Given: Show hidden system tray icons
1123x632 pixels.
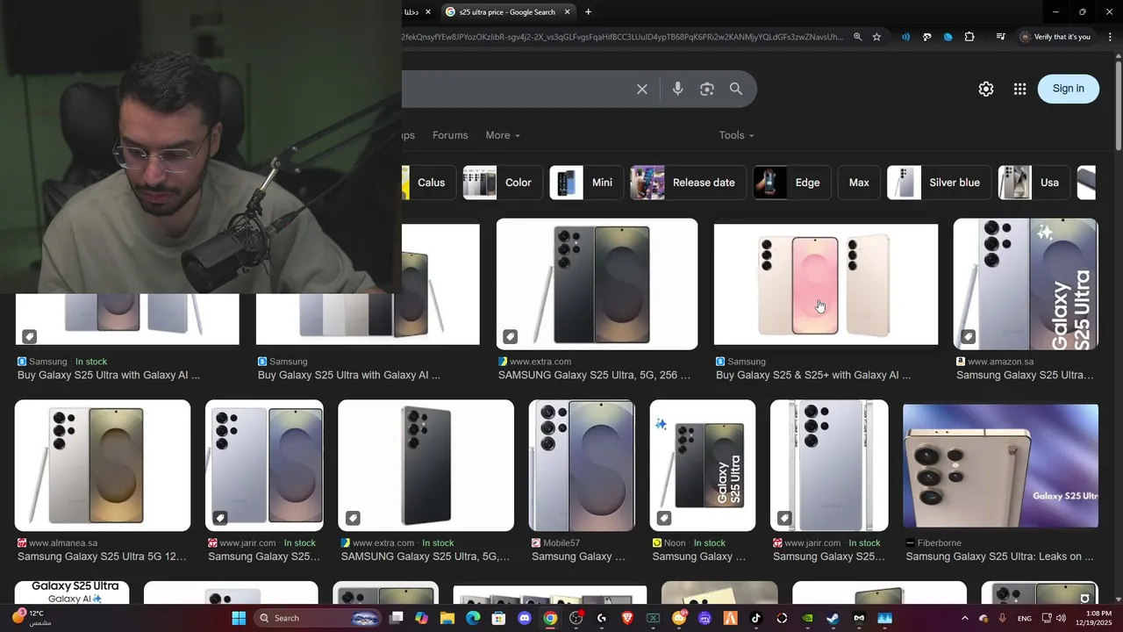Looking at the screenshot, I should [964, 618].
